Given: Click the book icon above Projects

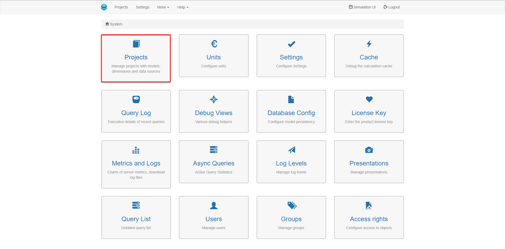Looking at the screenshot, I should tap(136, 44).
